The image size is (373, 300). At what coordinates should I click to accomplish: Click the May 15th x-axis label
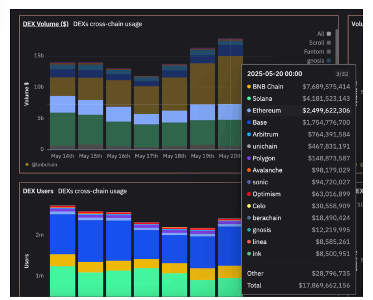[90, 156]
